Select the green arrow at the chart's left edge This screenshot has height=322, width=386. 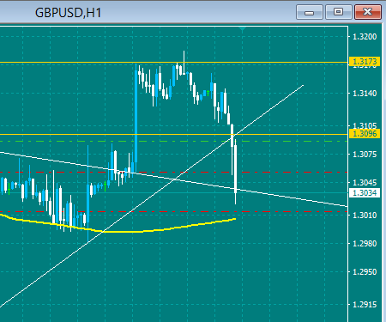[9, 189]
